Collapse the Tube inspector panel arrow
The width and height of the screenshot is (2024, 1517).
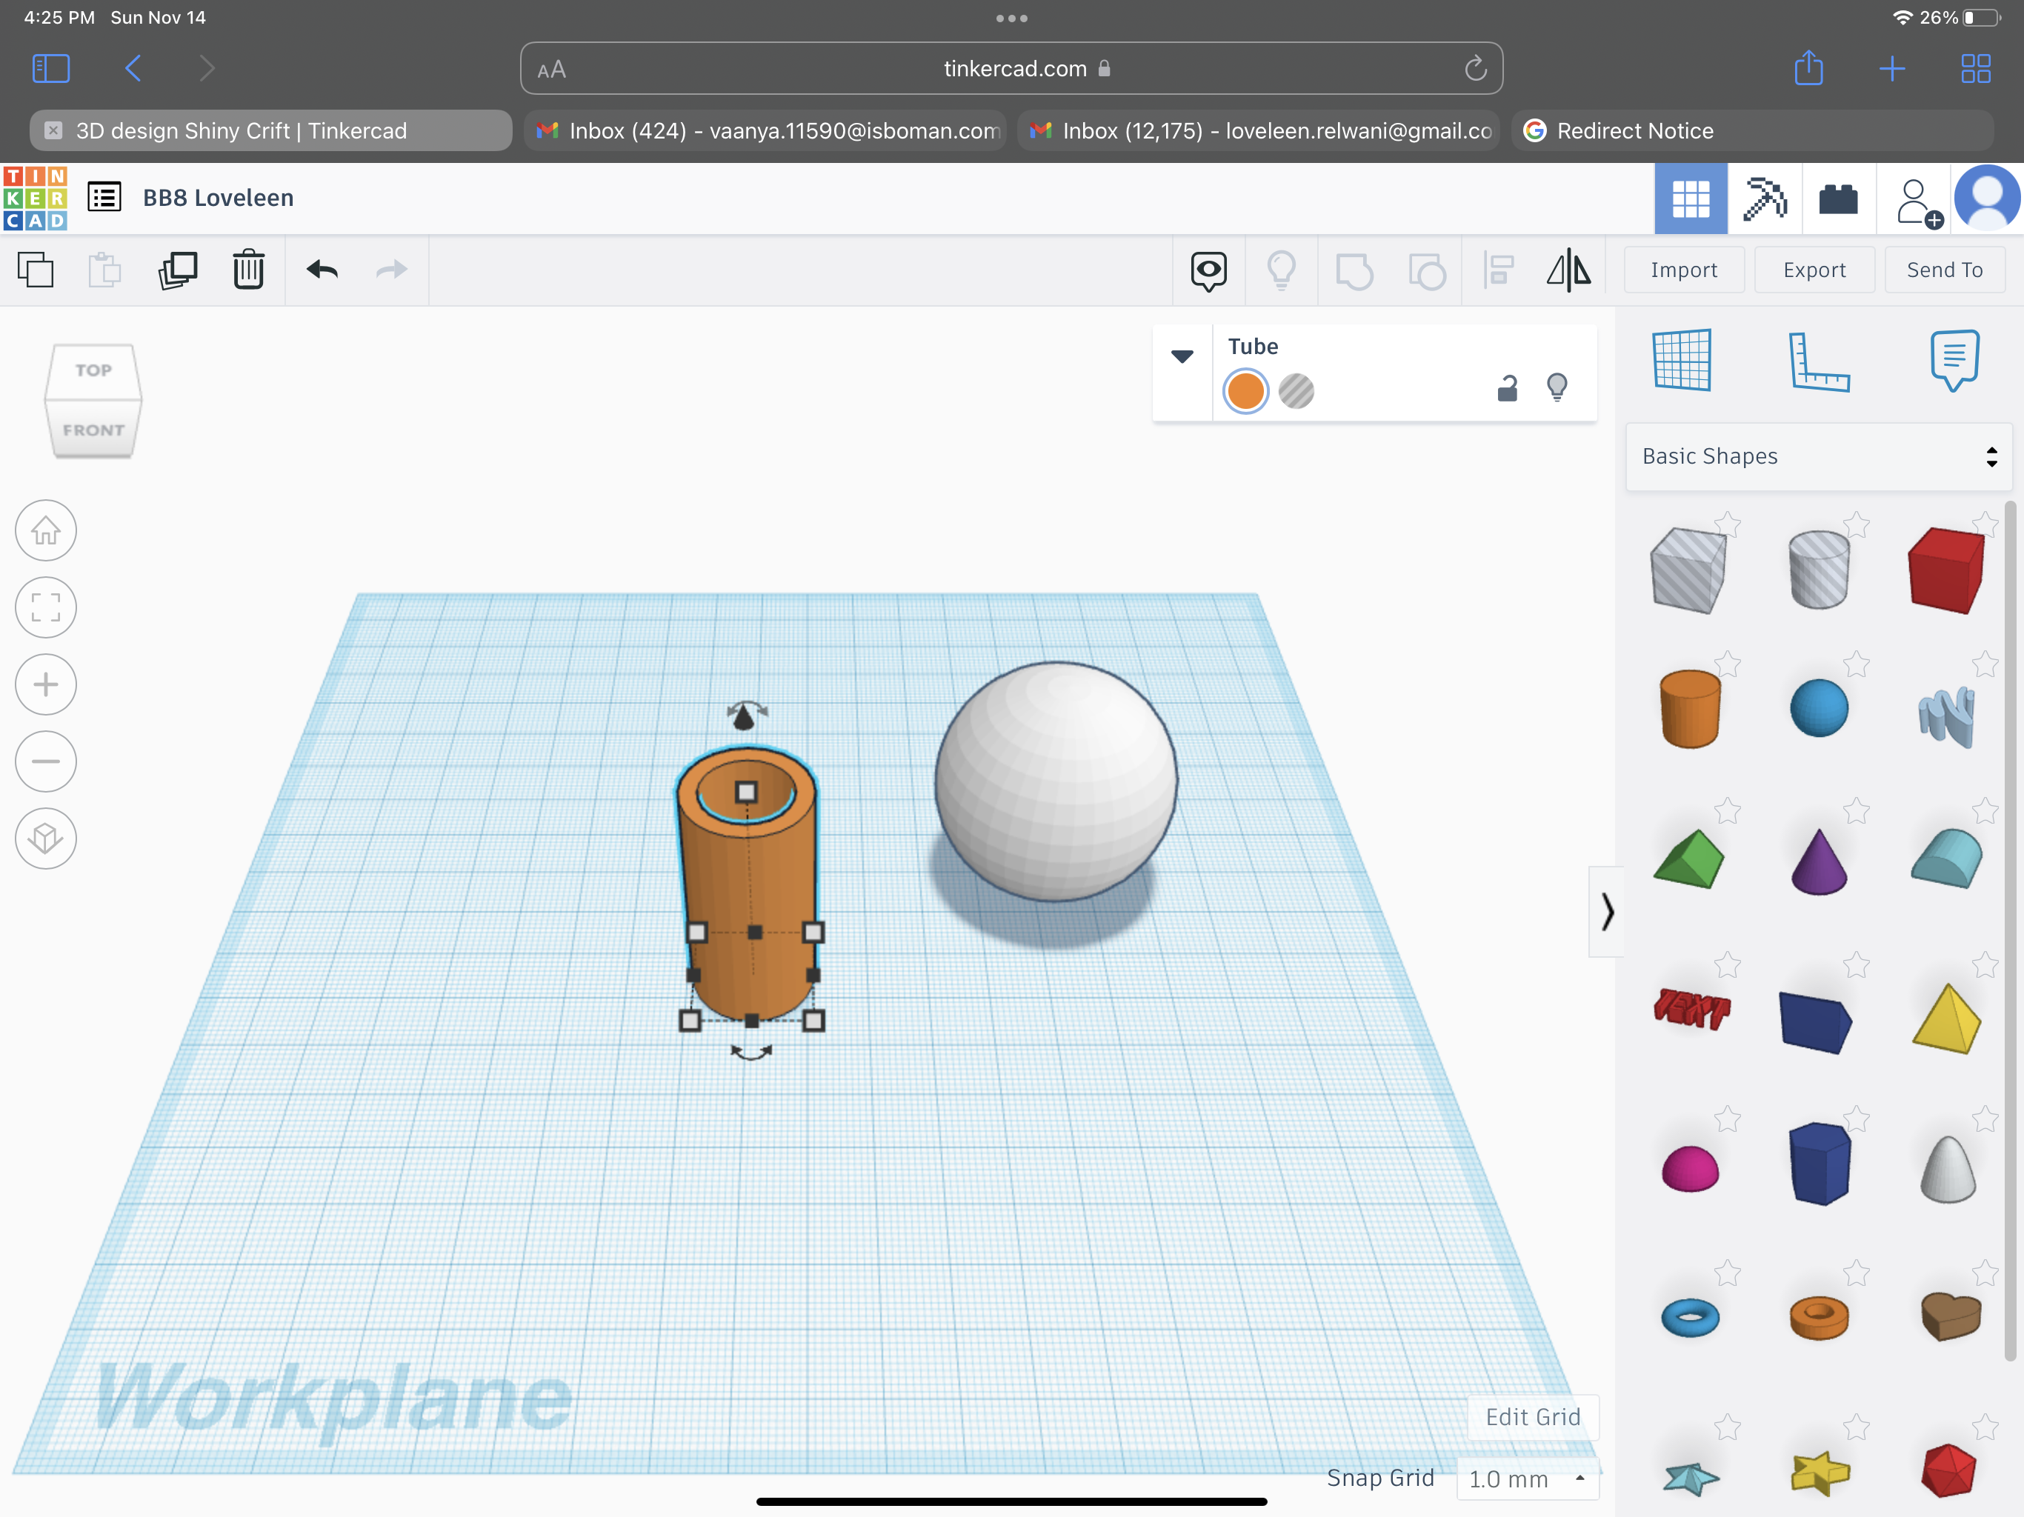coord(1182,357)
